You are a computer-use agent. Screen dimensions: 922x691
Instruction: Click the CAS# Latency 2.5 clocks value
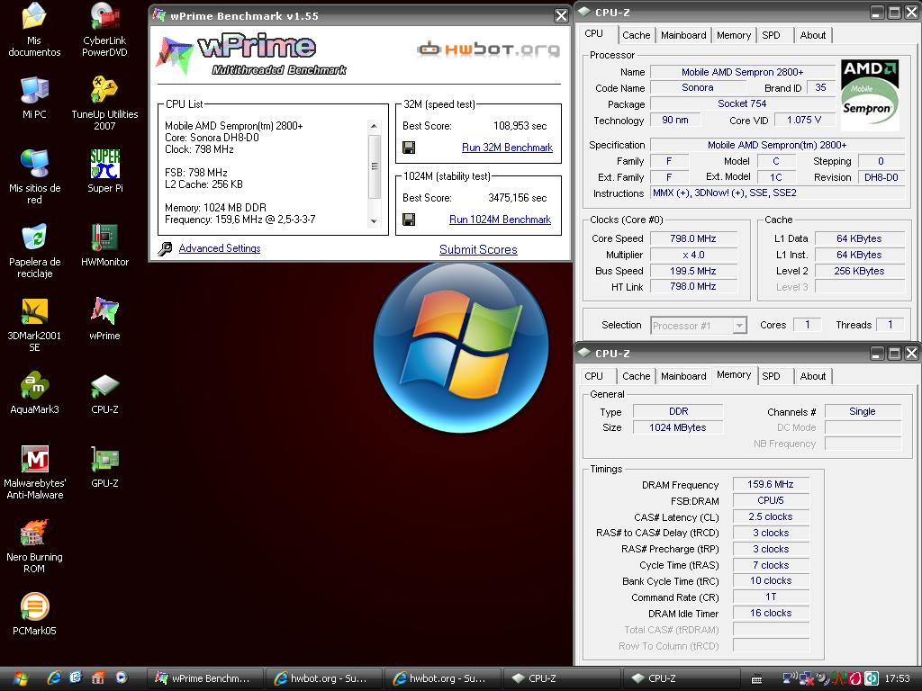point(771,516)
